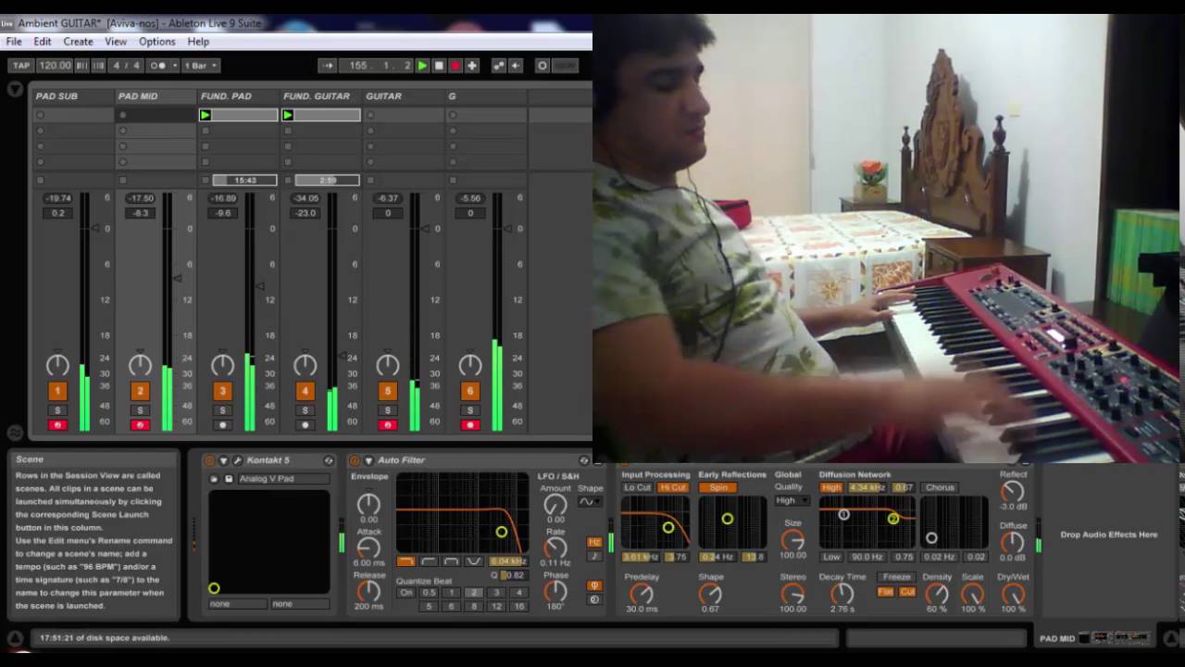
Task: Toggle track 1 activator button
Action: [x=57, y=391]
